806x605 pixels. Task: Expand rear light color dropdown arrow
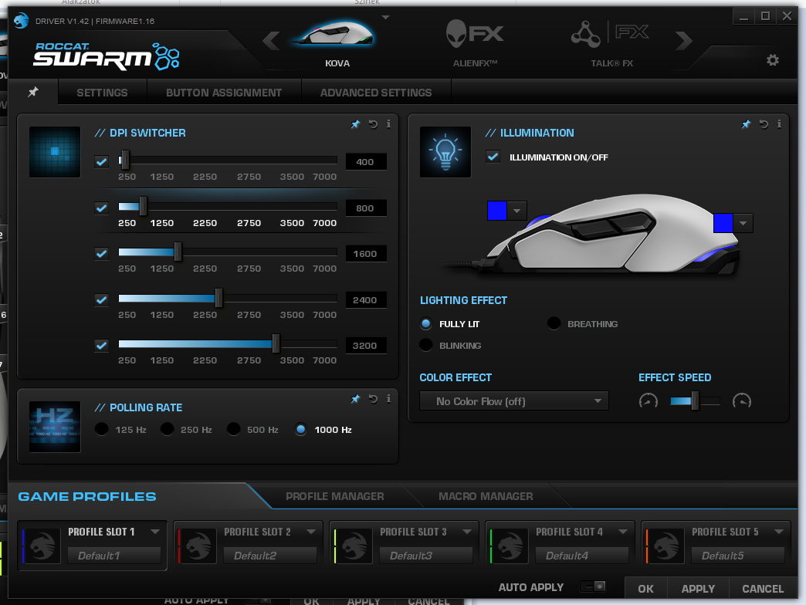tap(743, 223)
